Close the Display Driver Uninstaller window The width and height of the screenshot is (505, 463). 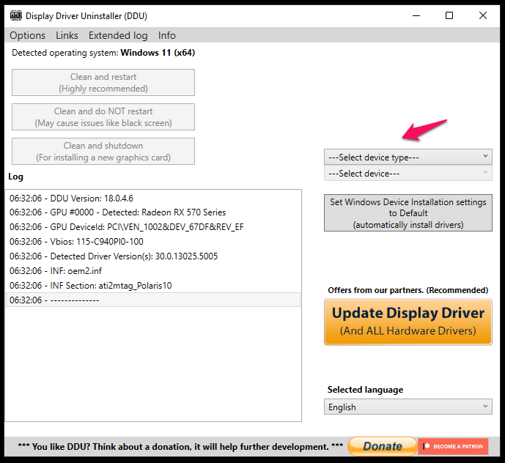(x=483, y=15)
